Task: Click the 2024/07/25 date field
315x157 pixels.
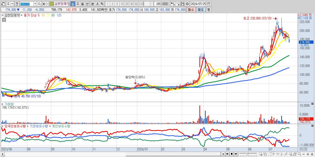Action: [198, 4]
